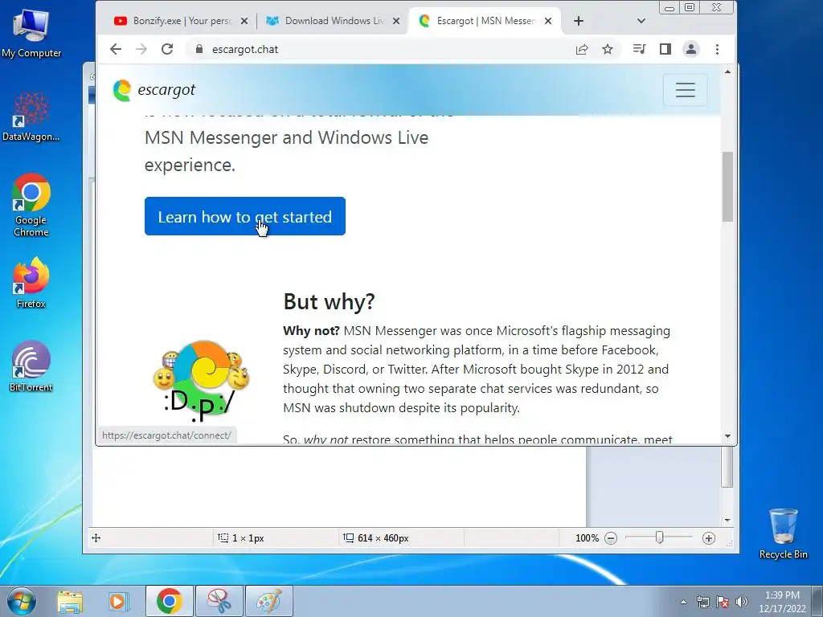Open Windows Explorer from taskbar

tap(70, 601)
